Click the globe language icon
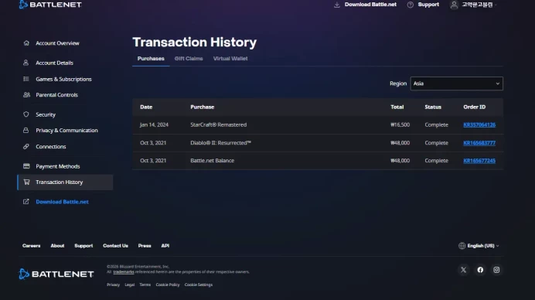The width and height of the screenshot is (535, 300). (462, 246)
